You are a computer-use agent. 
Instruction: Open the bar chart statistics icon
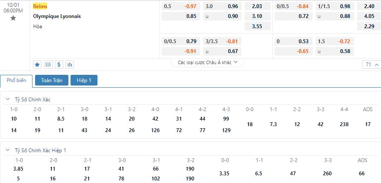click(70, 65)
